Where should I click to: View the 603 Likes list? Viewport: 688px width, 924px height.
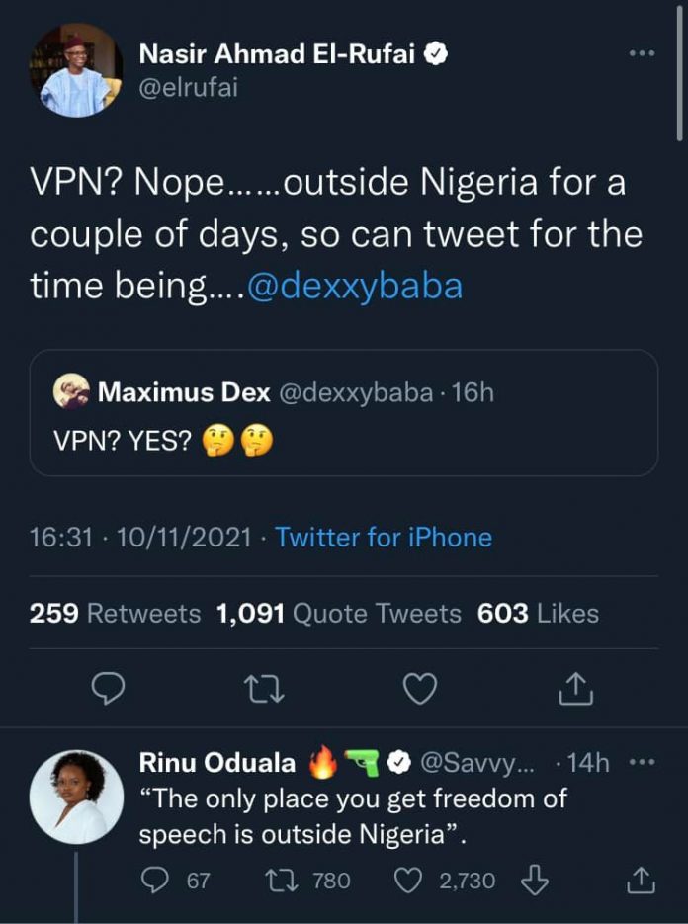click(538, 614)
